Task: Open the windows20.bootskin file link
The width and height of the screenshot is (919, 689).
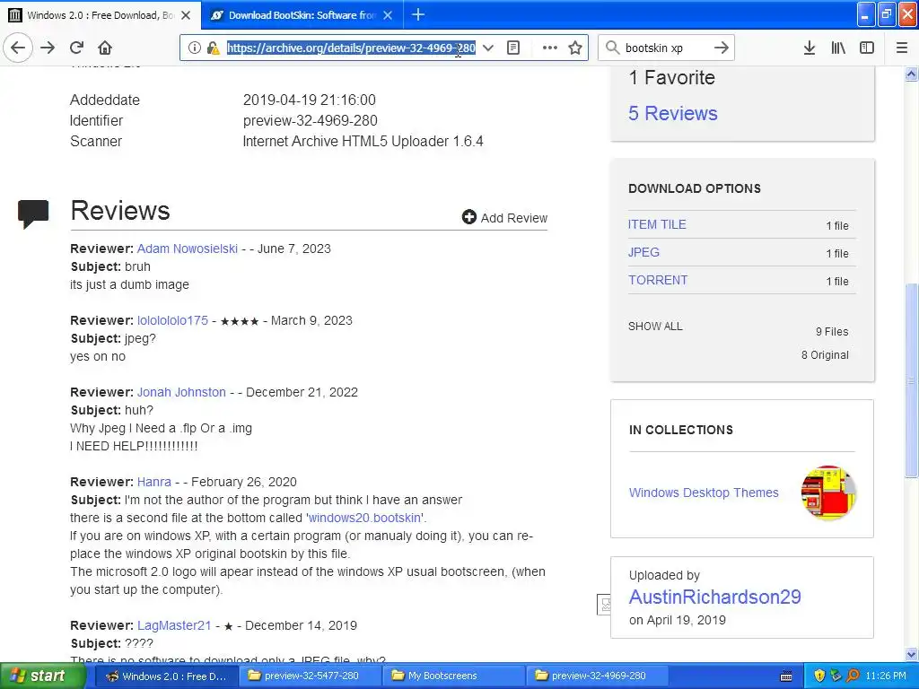Action: pos(364,518)
